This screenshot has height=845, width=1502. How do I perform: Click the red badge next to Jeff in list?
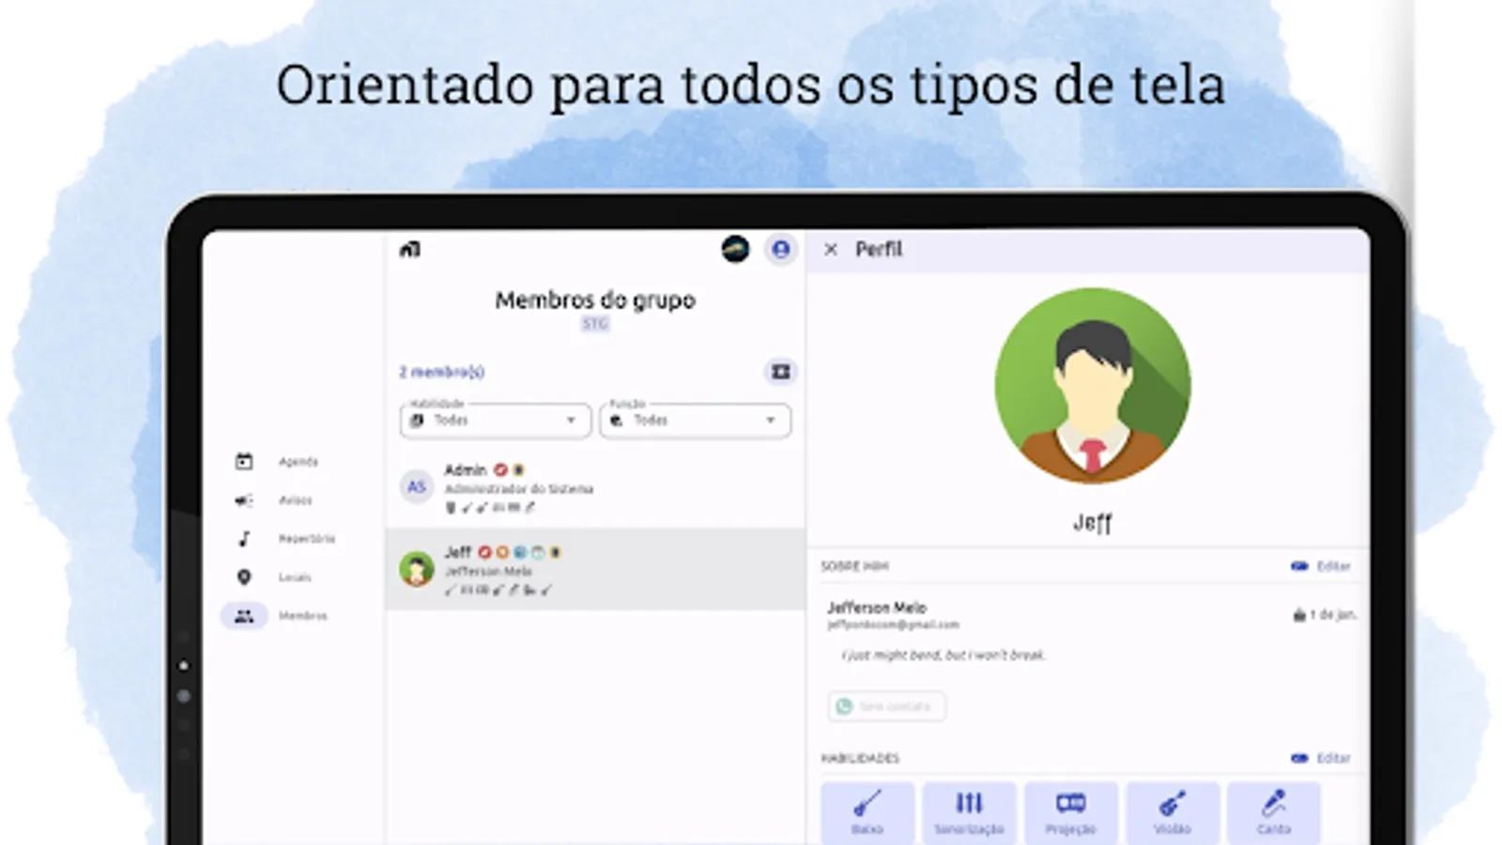[x=484, y=552]
